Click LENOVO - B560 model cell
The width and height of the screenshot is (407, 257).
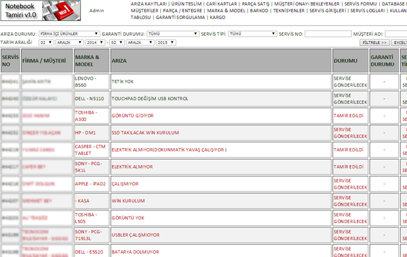[92, 82]
